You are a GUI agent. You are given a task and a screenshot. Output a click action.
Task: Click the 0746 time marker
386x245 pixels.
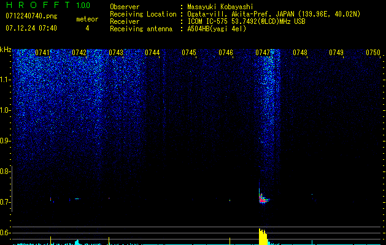coord(226,53)
